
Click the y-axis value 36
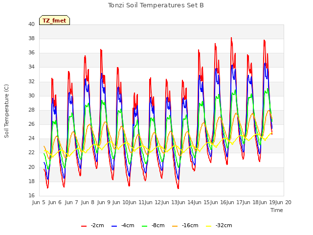[x=31, y=53]
